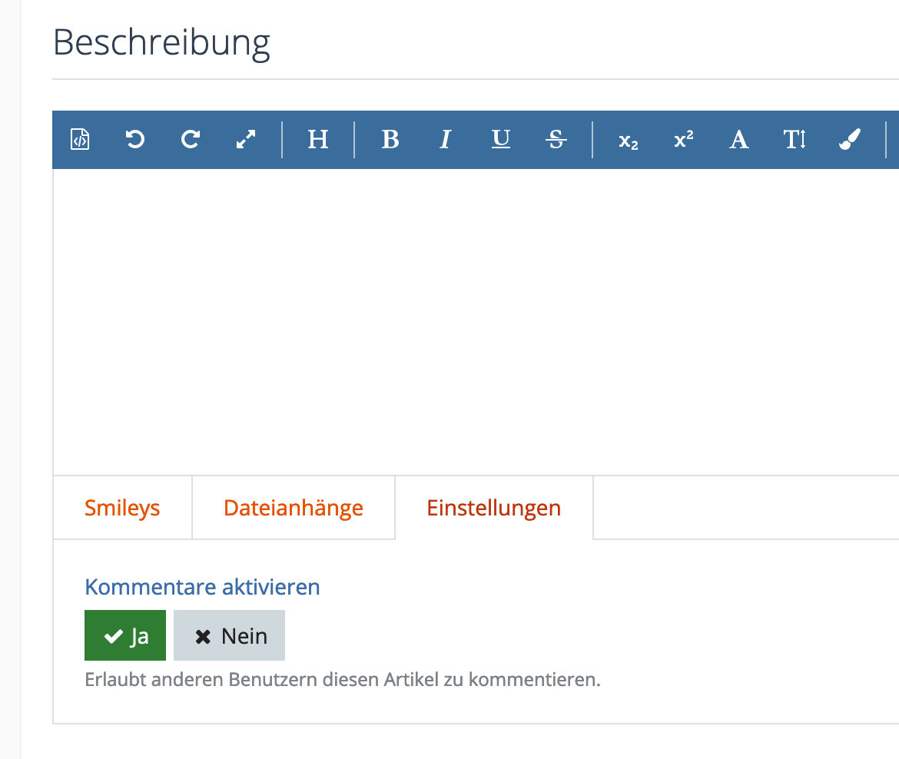The height and width of the screenshot is (759, 899).
Task: Expand the editor to fullscreen
Action: [x=246, y=140]
